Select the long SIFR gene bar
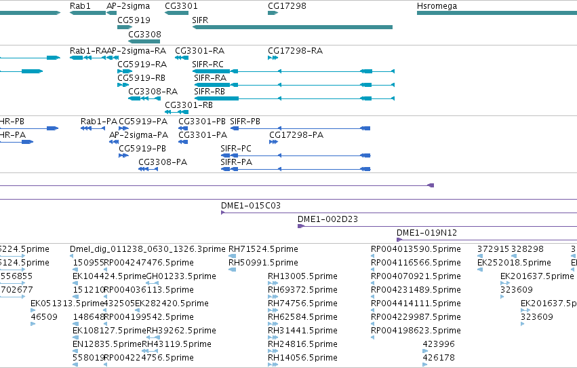Viewport: 577px width, 368px height. pos(292,27)
